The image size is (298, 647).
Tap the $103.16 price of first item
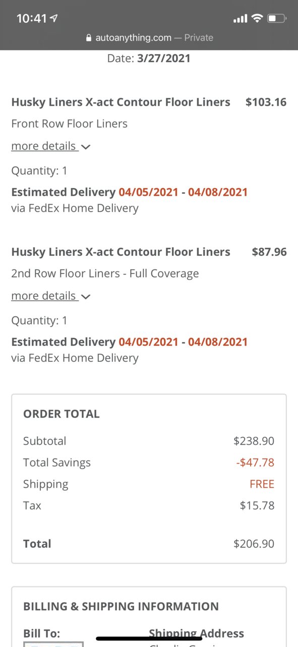[266, 102]
